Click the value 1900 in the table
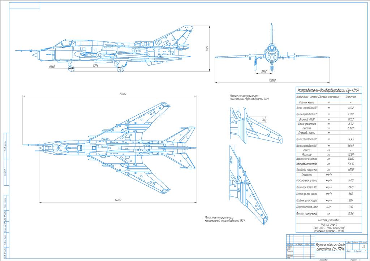 351,187
